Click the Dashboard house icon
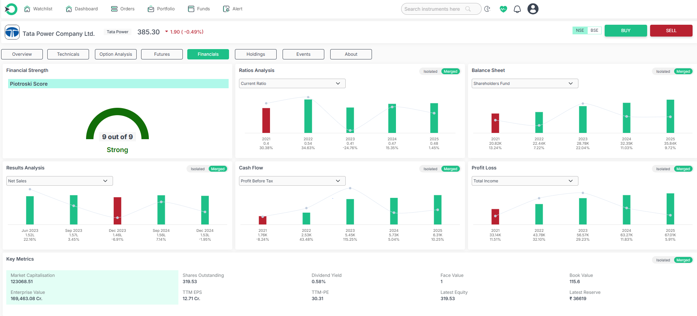Viewport: 697px width, 316px height. (x=69, y=9)
